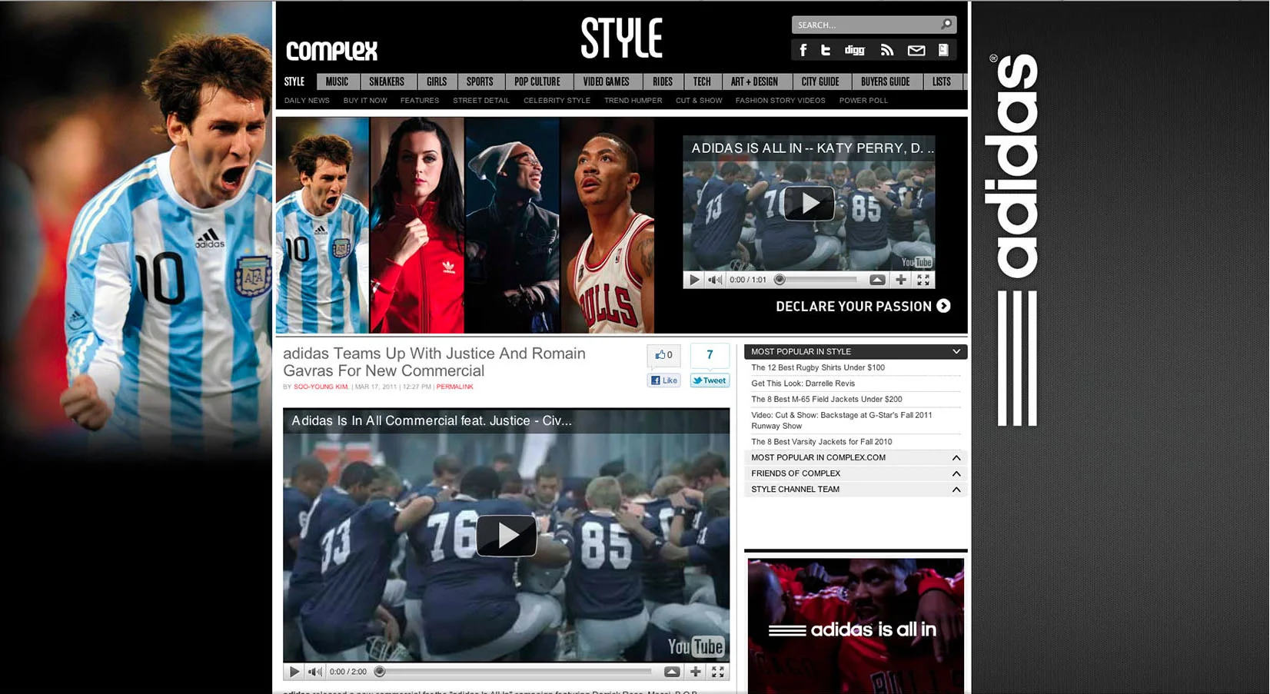
Task: Open Fashion Story Videos submenu link
Action: pyautogui.click(x=780, y=101)
